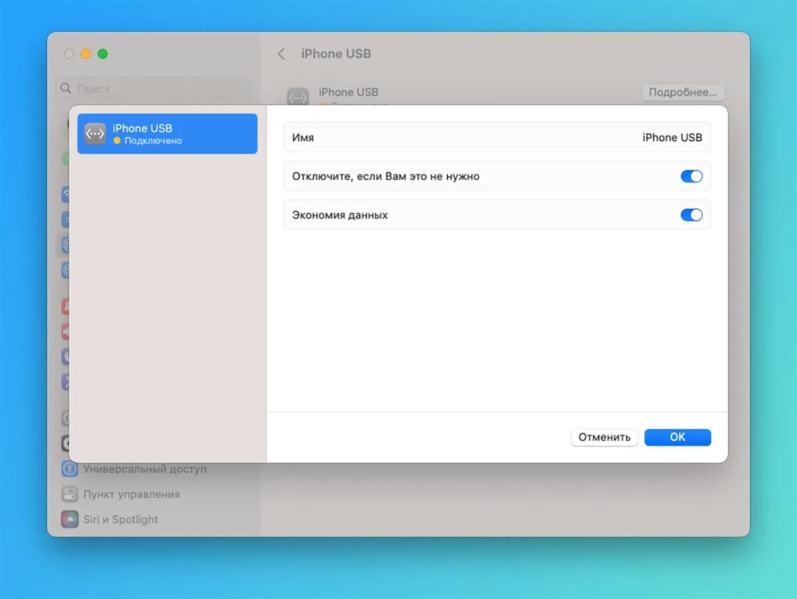Click the Пункт управления icon
Image resolution: width=797 pixels, height=599 pixels.
click(x=70, y=494)
